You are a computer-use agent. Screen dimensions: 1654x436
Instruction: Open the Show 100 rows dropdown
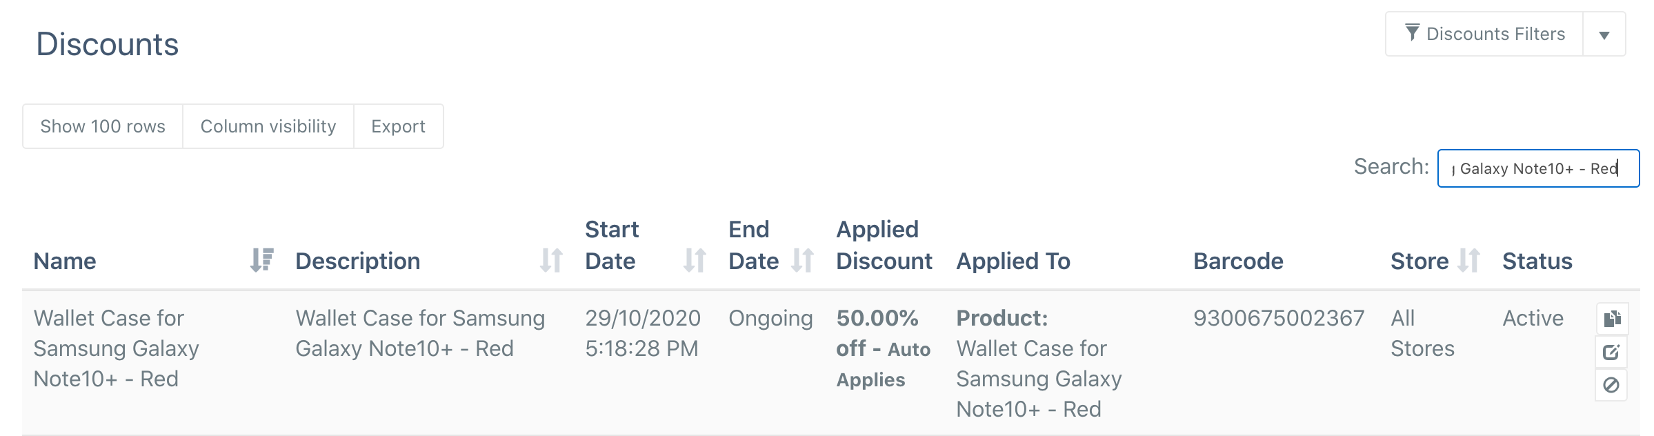click(x=103, y=126)
